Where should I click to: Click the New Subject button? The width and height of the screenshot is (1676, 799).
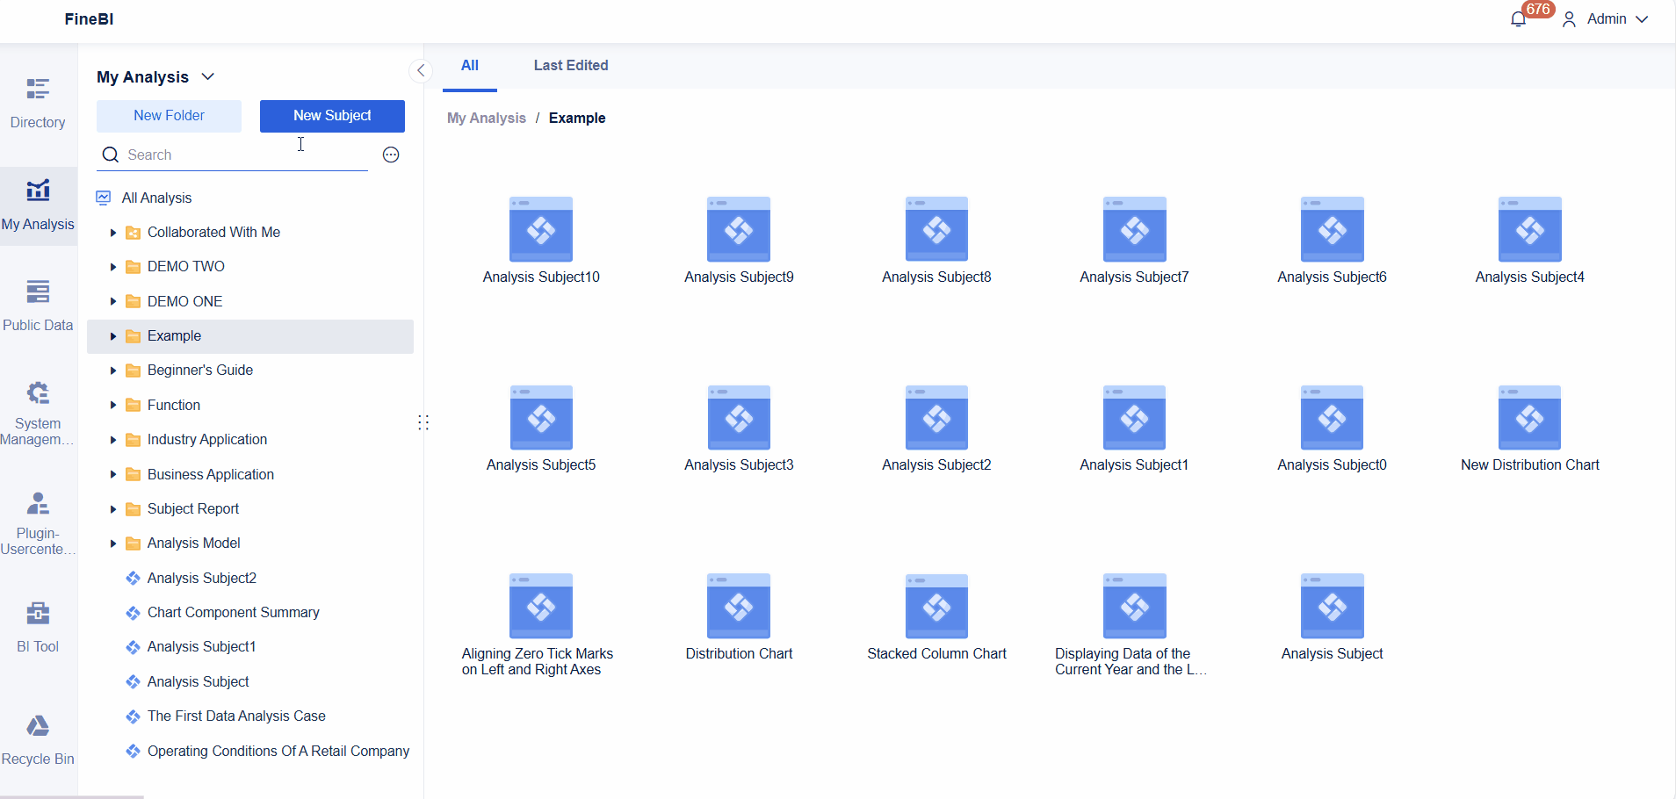(x=331, y=115)
